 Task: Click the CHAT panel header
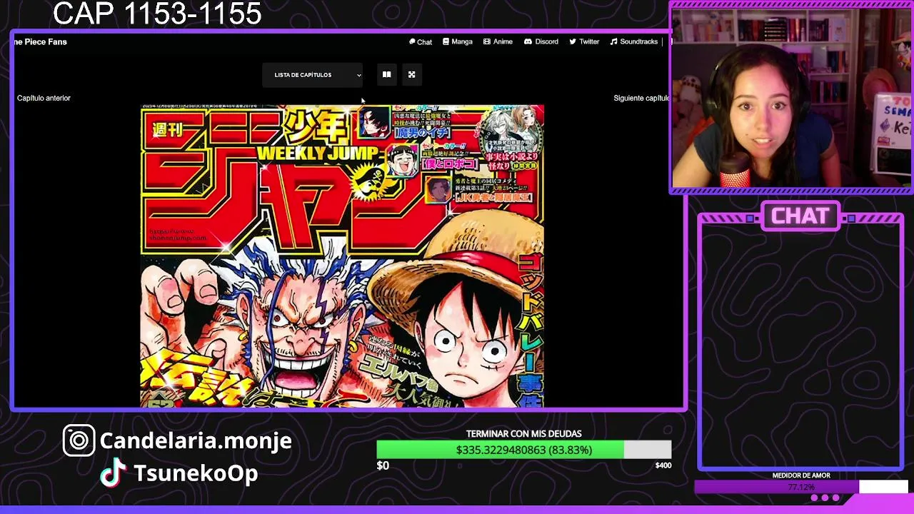800,216
